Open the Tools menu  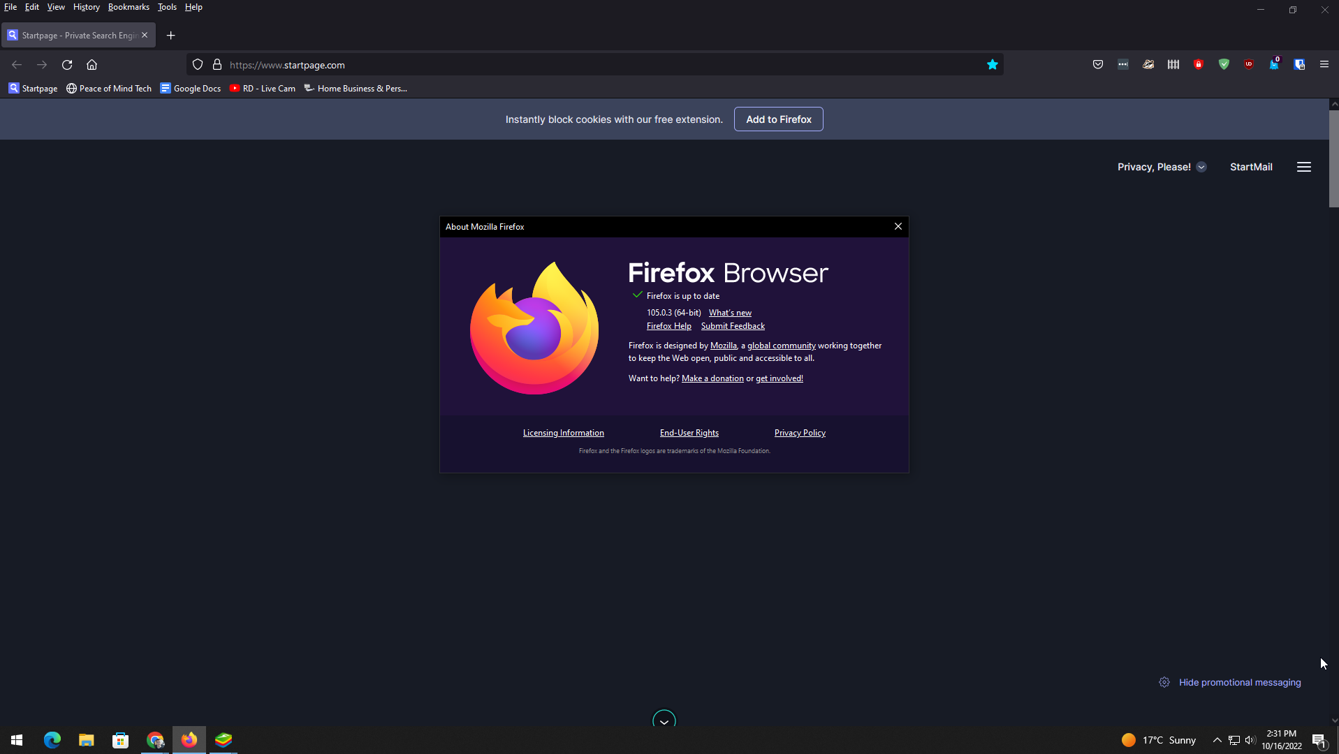click(x=167, y=7)
